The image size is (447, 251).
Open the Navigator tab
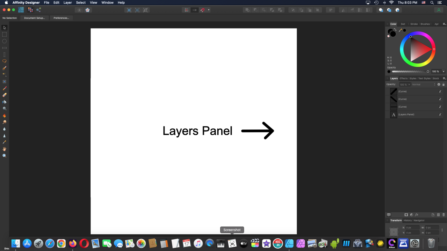[x=419, y=221]
